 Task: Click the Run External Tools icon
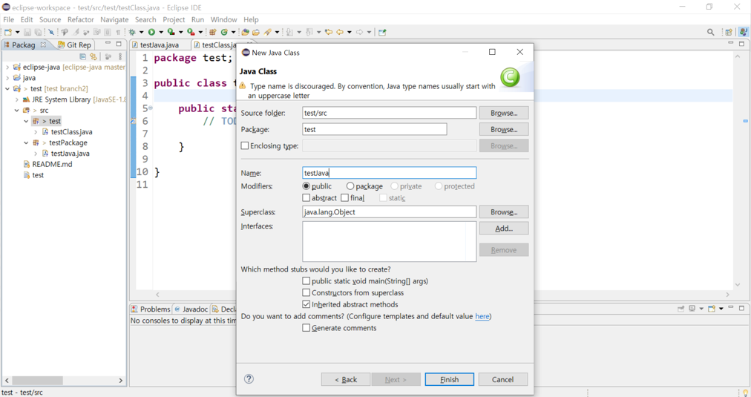click(191, 32)
